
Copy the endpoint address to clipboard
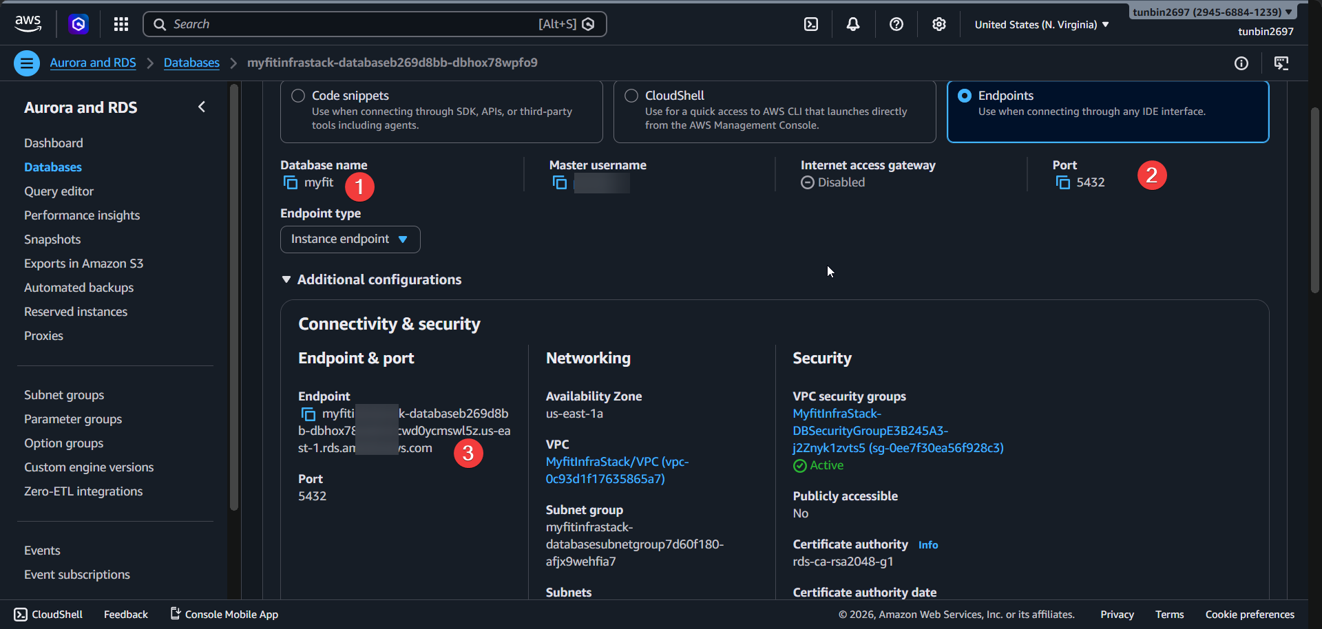click(308, 414)
